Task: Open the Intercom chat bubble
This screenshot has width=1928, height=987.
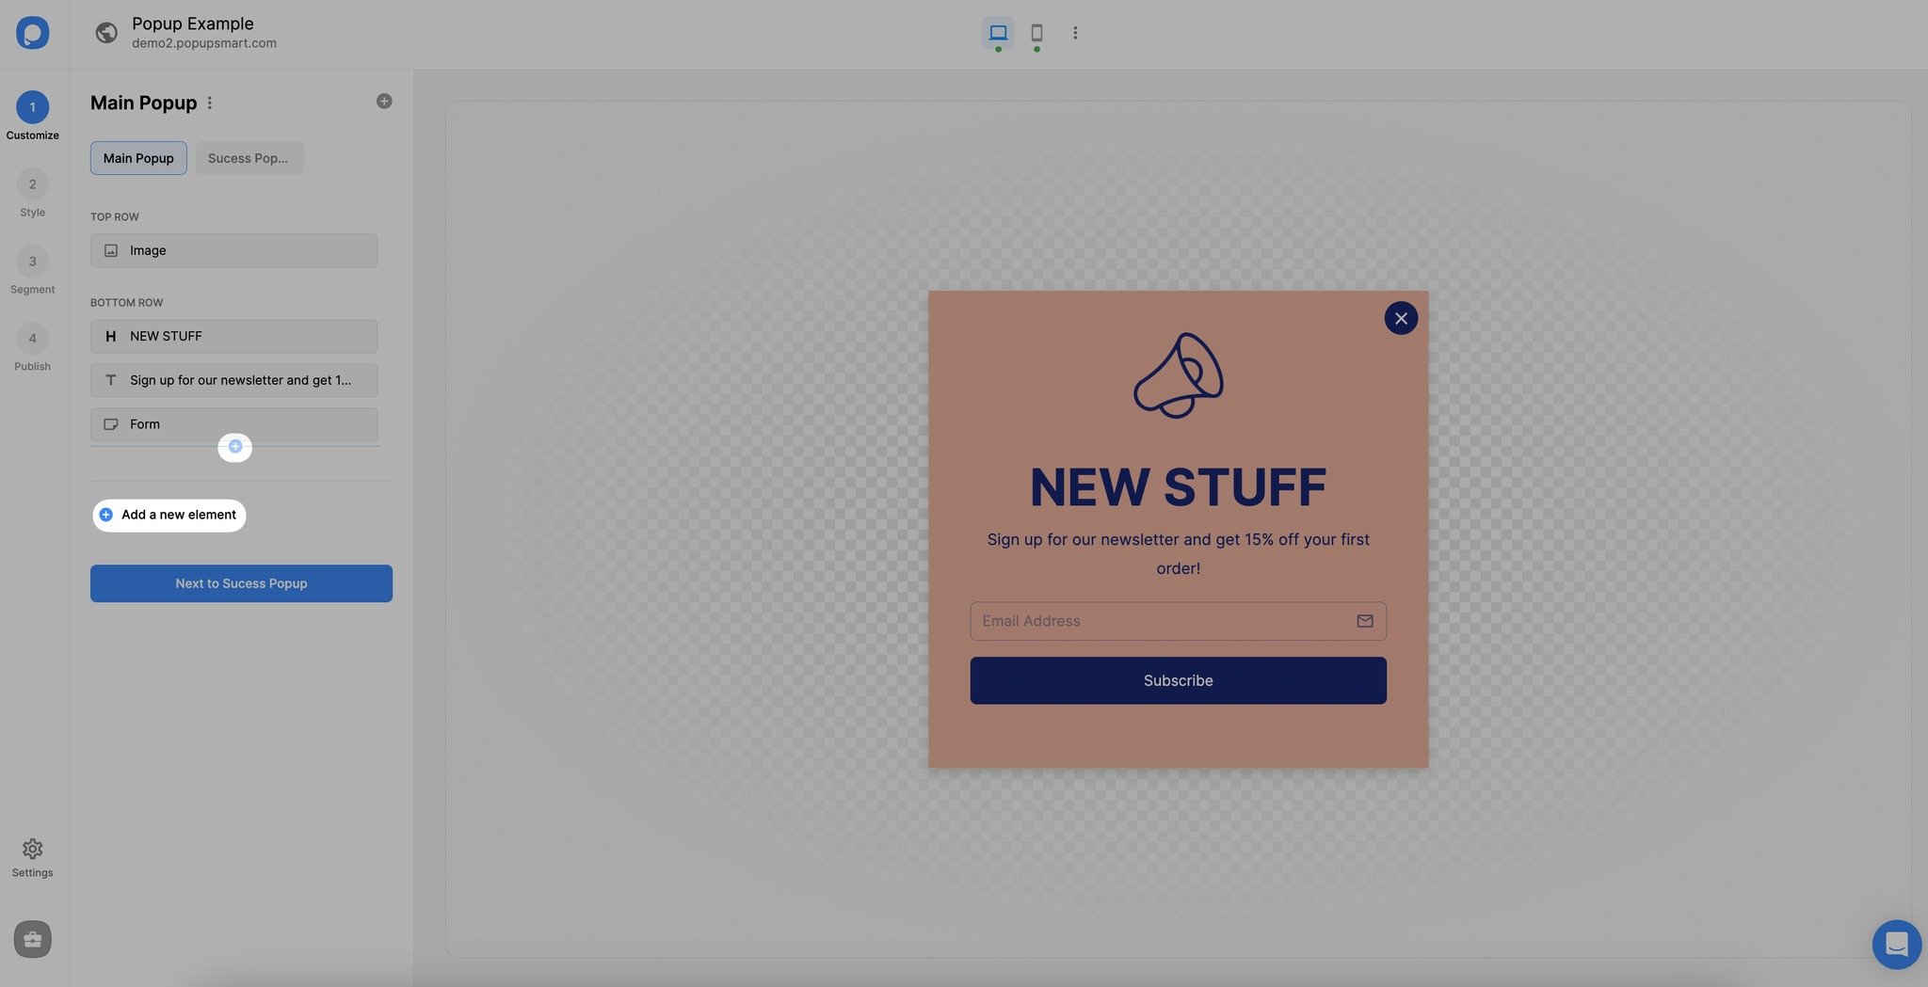Action: click(x=1896, y=944)
